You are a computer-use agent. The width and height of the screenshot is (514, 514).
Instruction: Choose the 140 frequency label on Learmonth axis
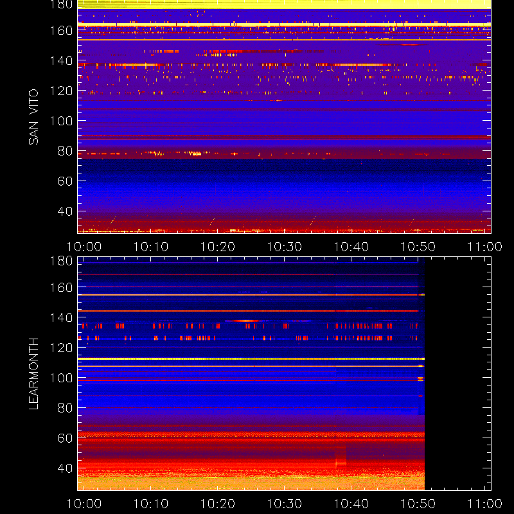tap(61, 317)
